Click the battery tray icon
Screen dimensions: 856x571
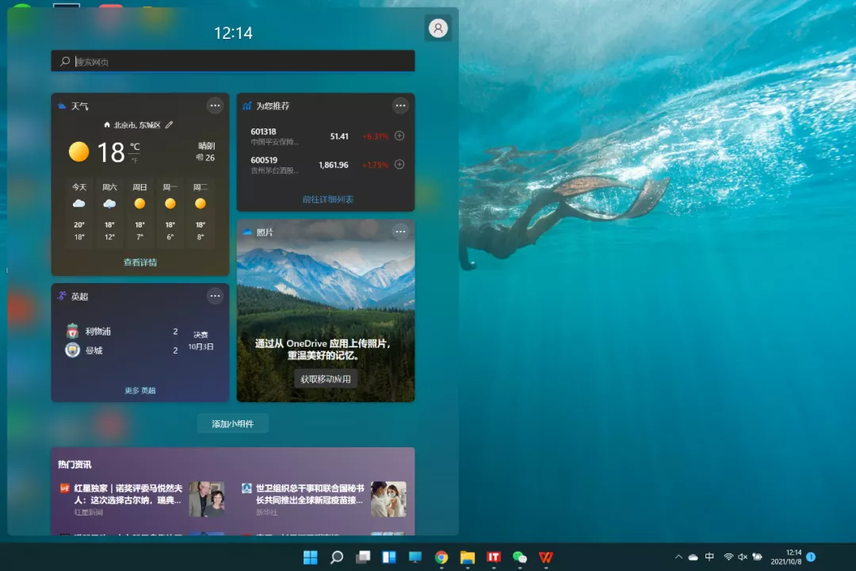757,557
